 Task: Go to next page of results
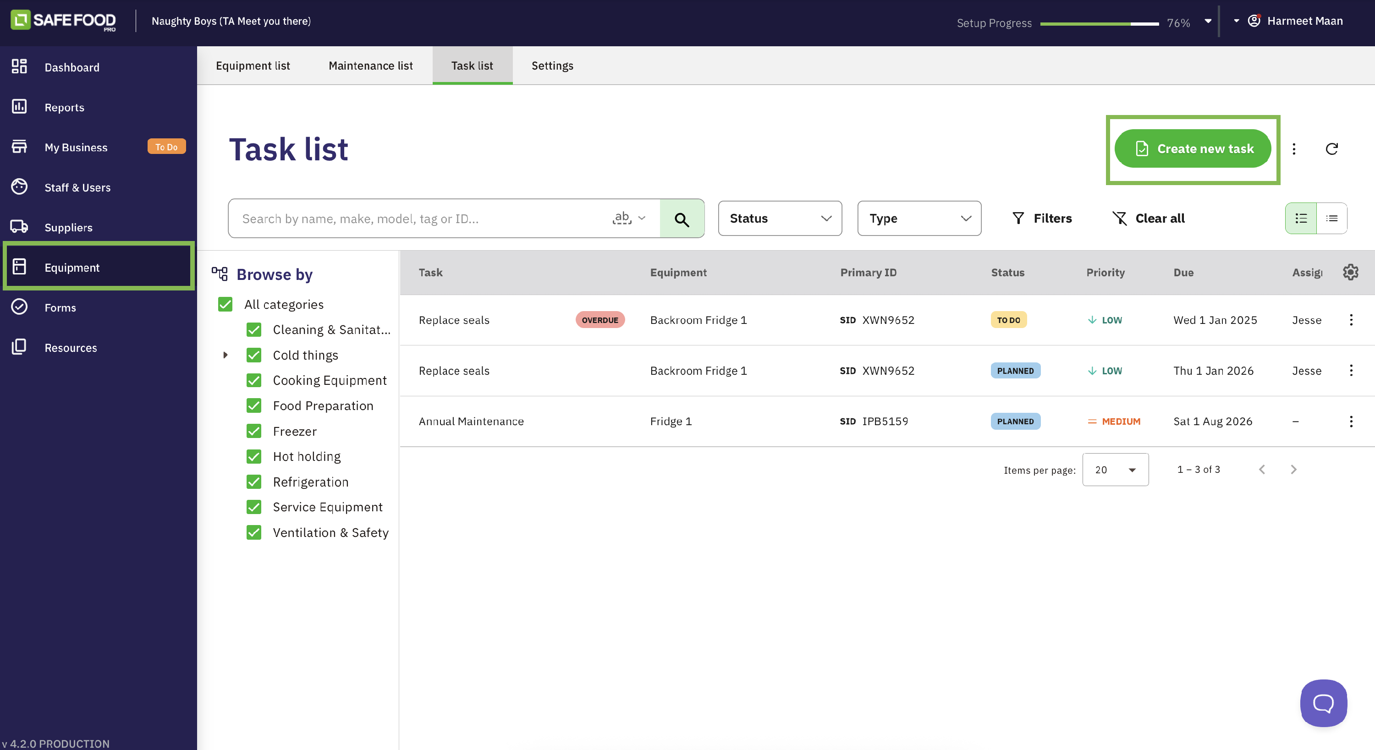click(1293, 470)
